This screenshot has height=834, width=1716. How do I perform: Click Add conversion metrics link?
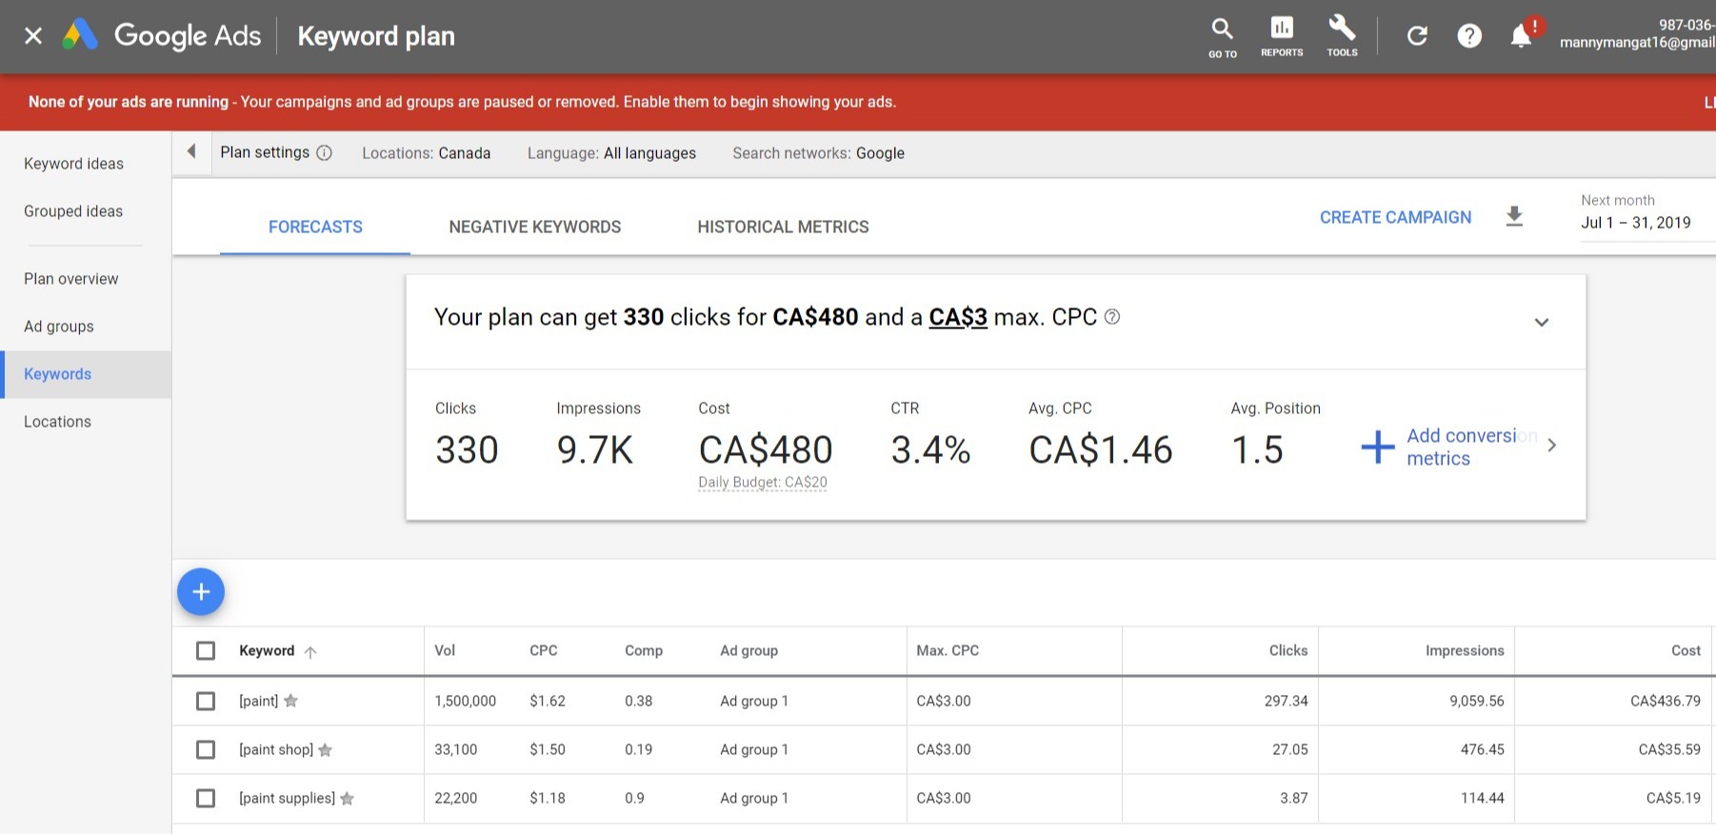pyautogui.click(x=1471, y=447)
